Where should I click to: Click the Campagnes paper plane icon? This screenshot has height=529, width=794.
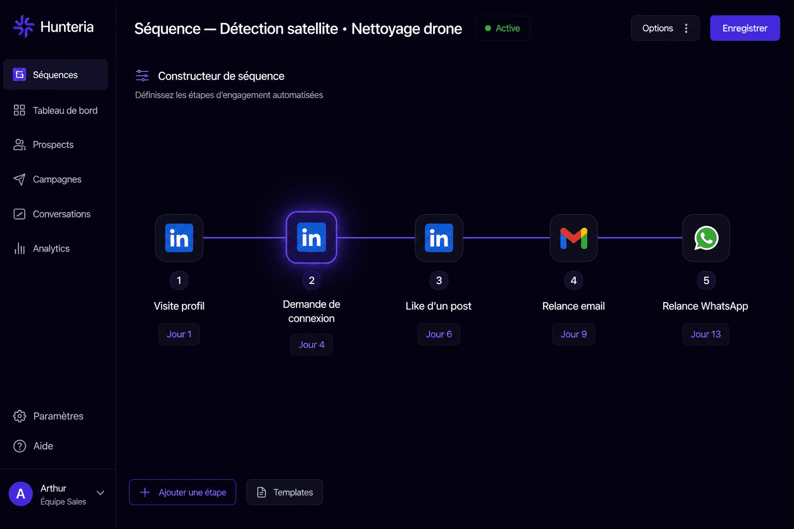[20, 179]
